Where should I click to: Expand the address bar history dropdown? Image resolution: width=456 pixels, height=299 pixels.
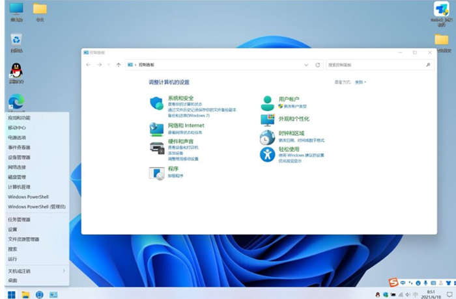306,65
